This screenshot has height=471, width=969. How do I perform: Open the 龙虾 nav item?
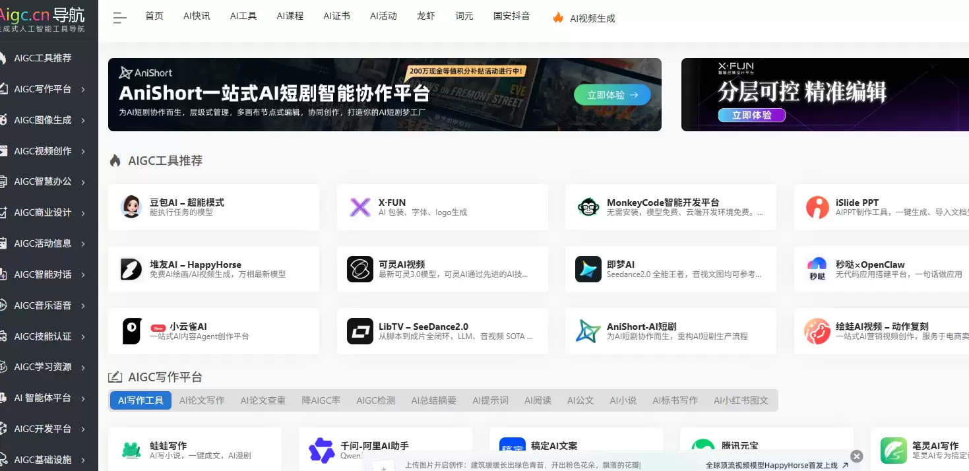pos(426,16)
